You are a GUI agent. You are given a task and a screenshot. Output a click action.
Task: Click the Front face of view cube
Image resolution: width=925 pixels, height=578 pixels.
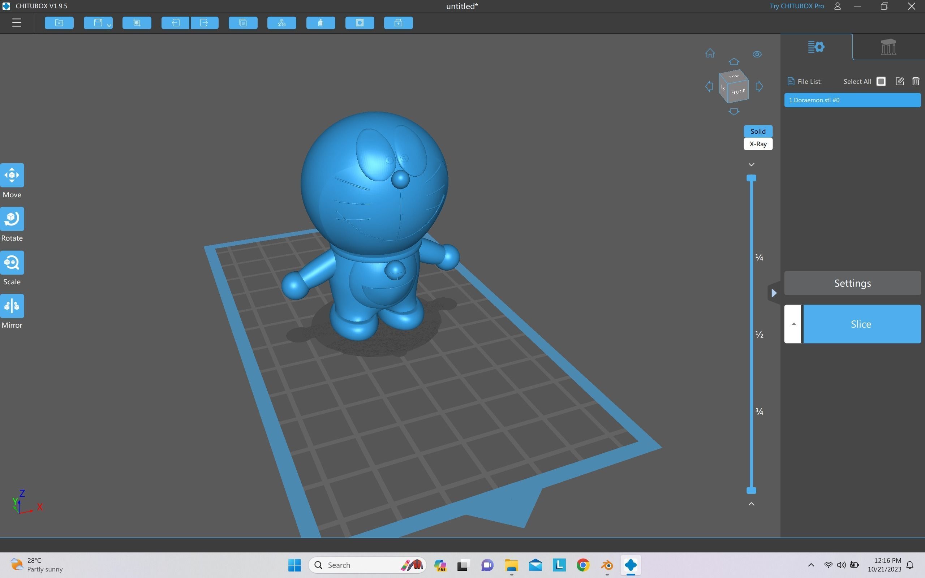coord(738,92)
